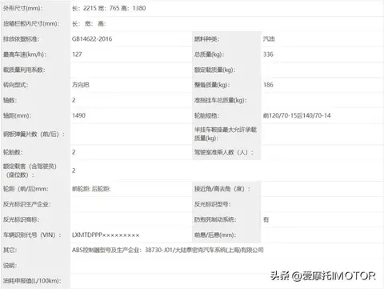Select the 前轮距: 后轮距: value

(x=91, y=189)
